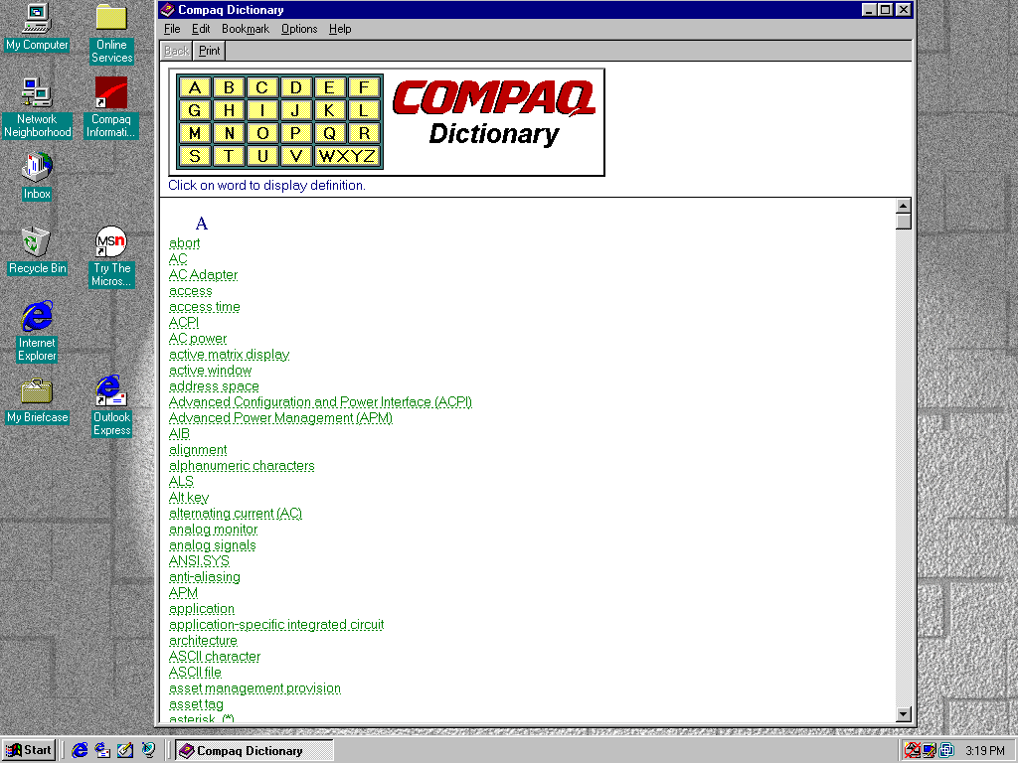Click Compaq Dictionary taskbar button
Viewport: 1018px width, 763px height.
[254, 751]
